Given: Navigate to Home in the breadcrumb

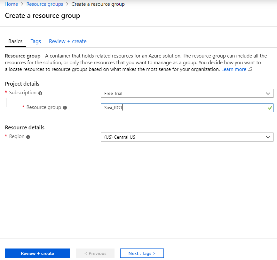Looking at the screenshot, I should point(11,4).
